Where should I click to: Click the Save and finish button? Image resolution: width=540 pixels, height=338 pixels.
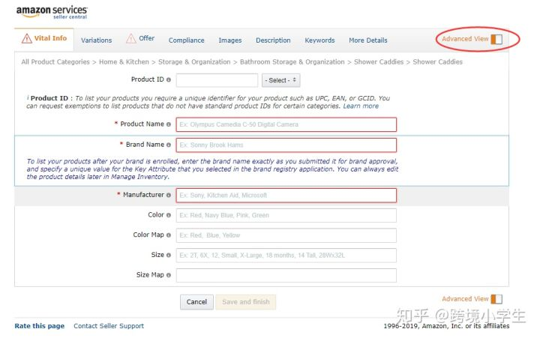click(245, 302)
